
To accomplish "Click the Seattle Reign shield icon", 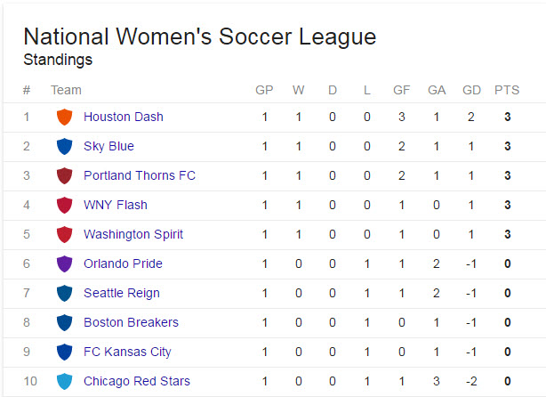I will 64,293.
